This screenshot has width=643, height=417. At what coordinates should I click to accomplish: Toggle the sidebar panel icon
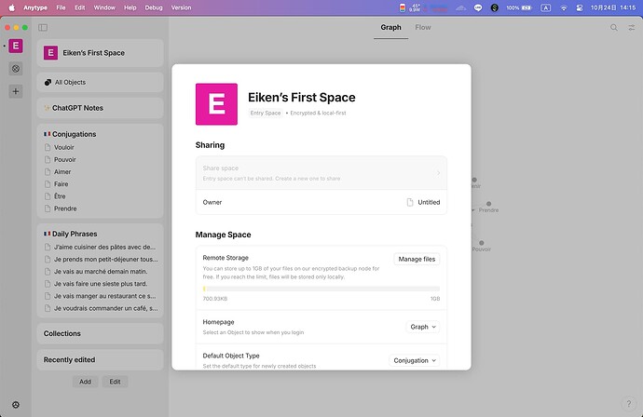click(x=43, y=27)
